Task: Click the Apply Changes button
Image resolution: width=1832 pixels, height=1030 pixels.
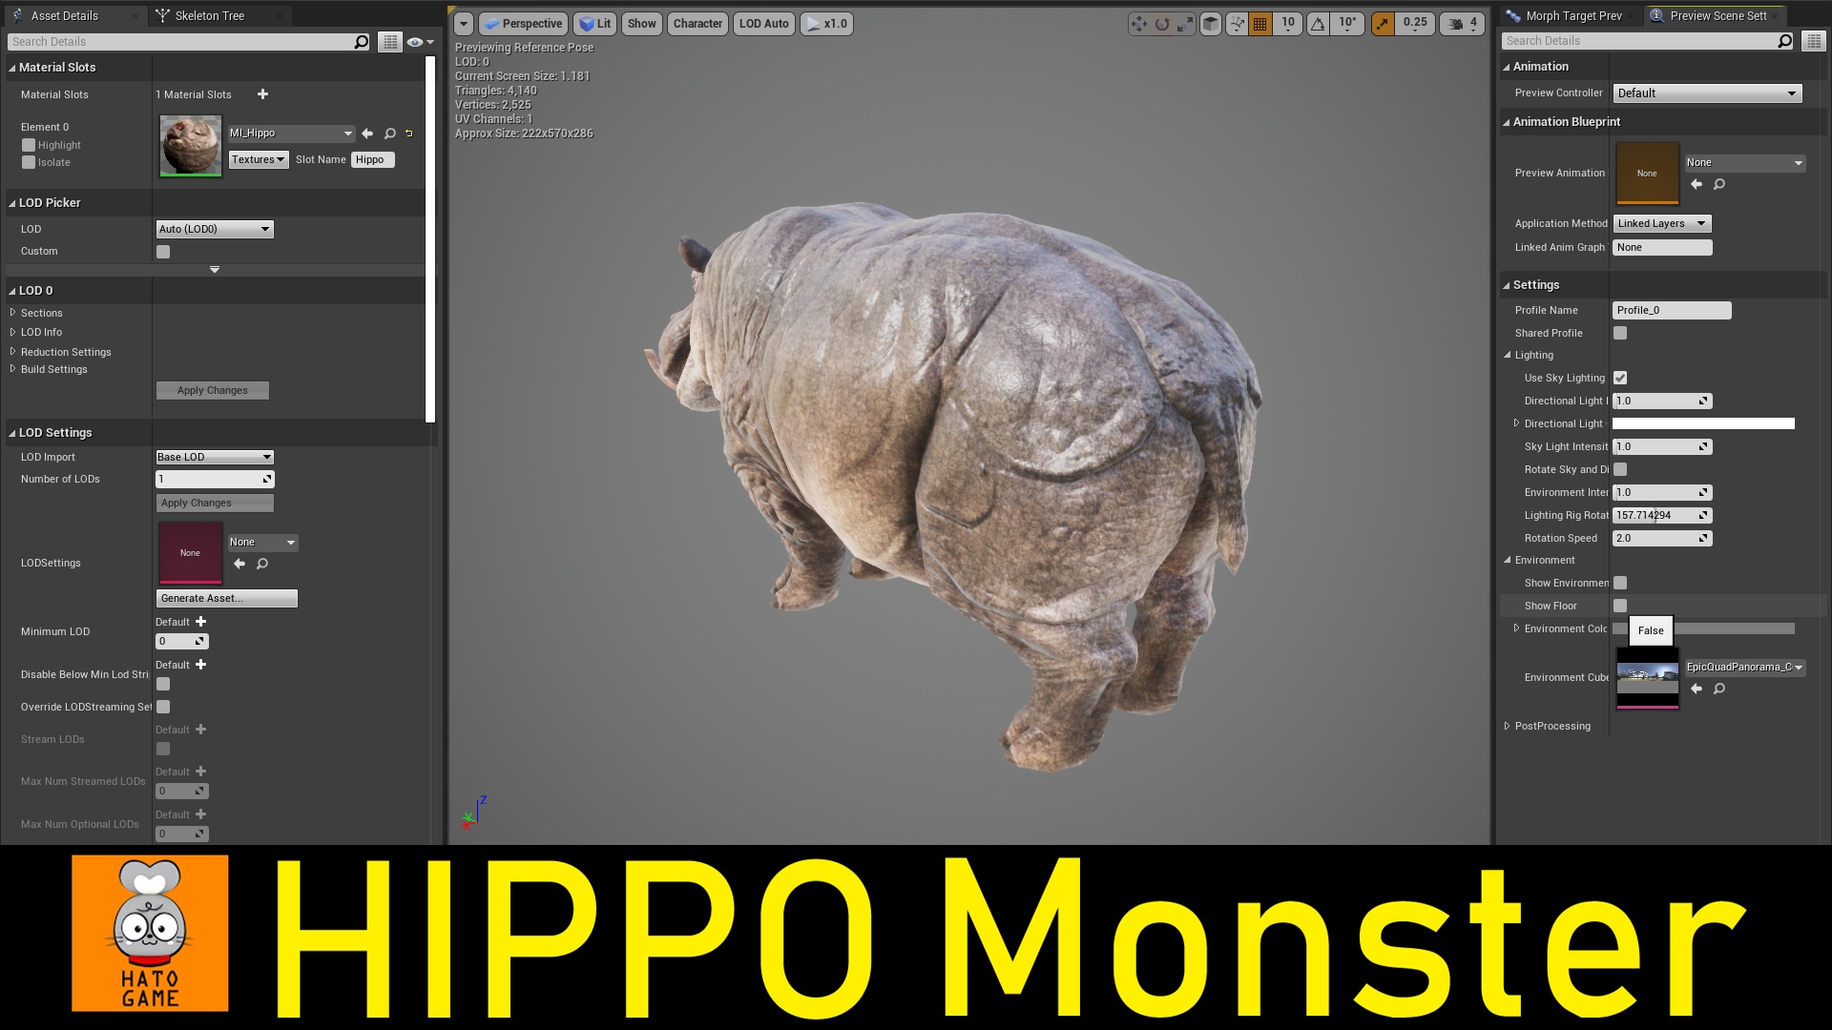Action: [x=212, y=390]
